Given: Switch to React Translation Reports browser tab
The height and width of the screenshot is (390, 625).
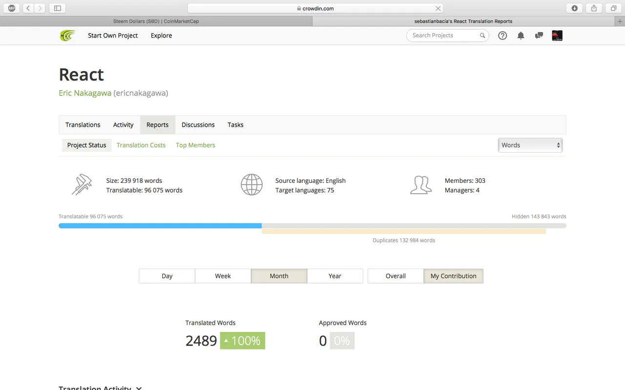Looking at the screenshot, I should point(463,21).
